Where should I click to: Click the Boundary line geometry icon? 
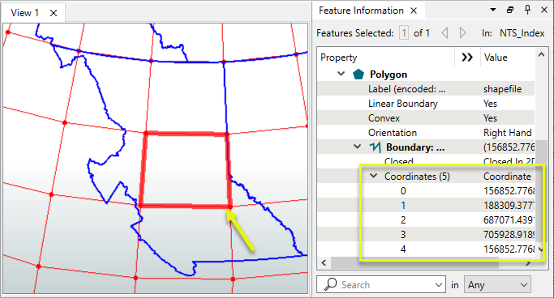pyautogui.click(x=375, y=147)
